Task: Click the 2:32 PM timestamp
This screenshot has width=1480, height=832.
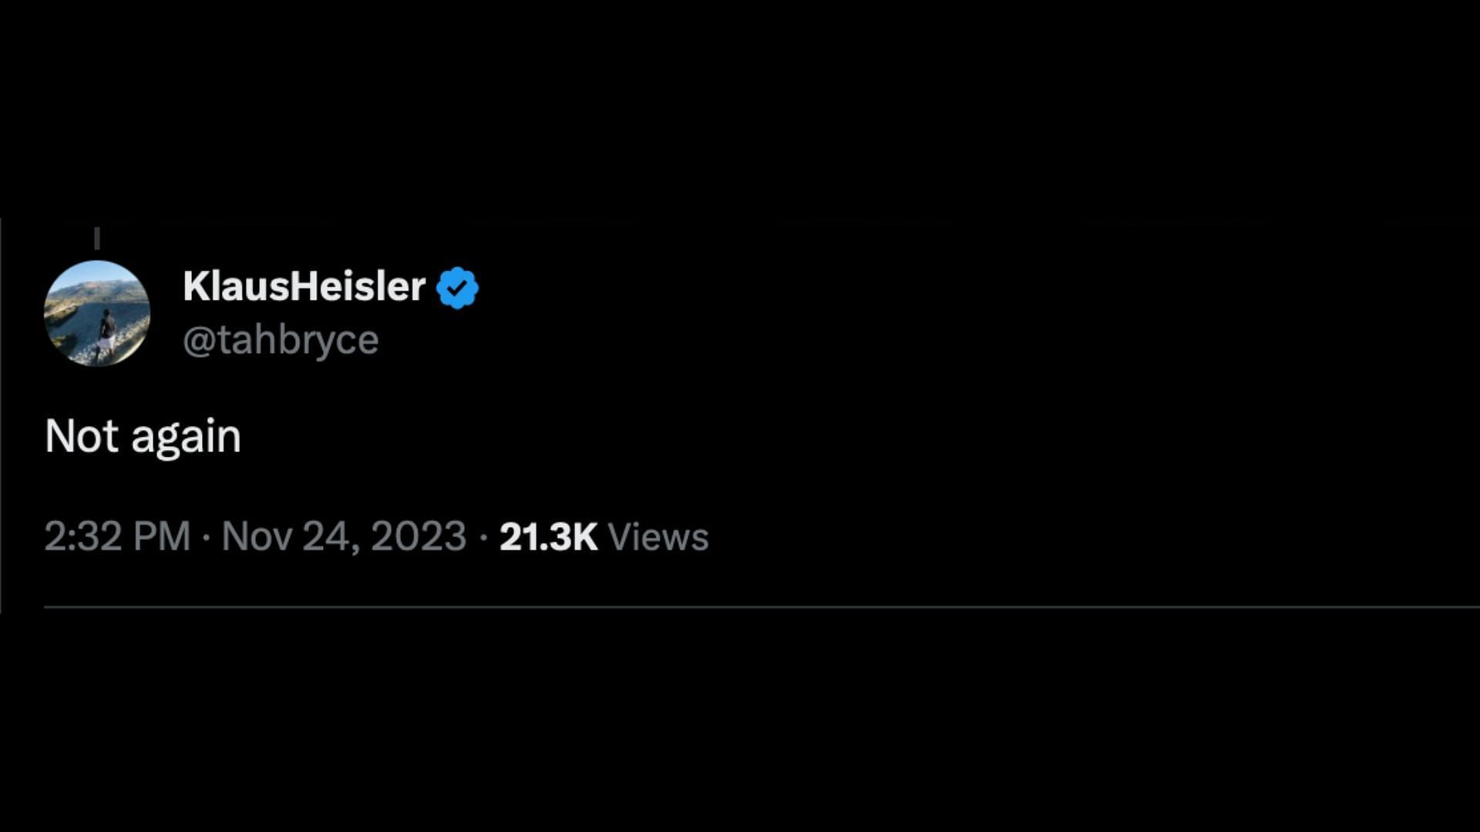Action: 117,536
